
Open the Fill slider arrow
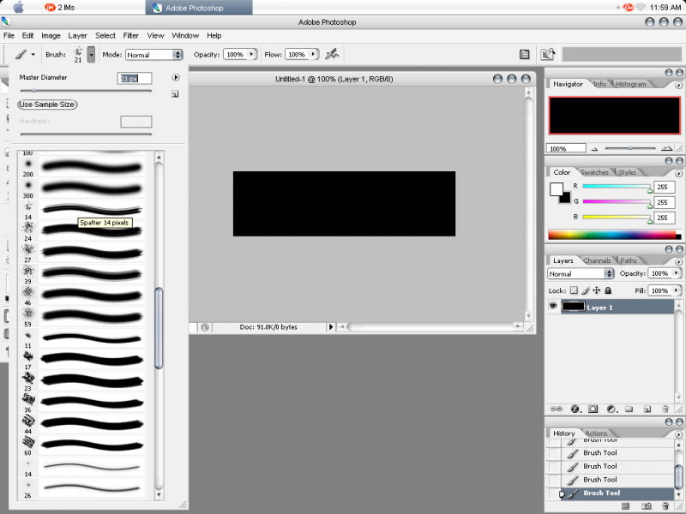point(677,290)
